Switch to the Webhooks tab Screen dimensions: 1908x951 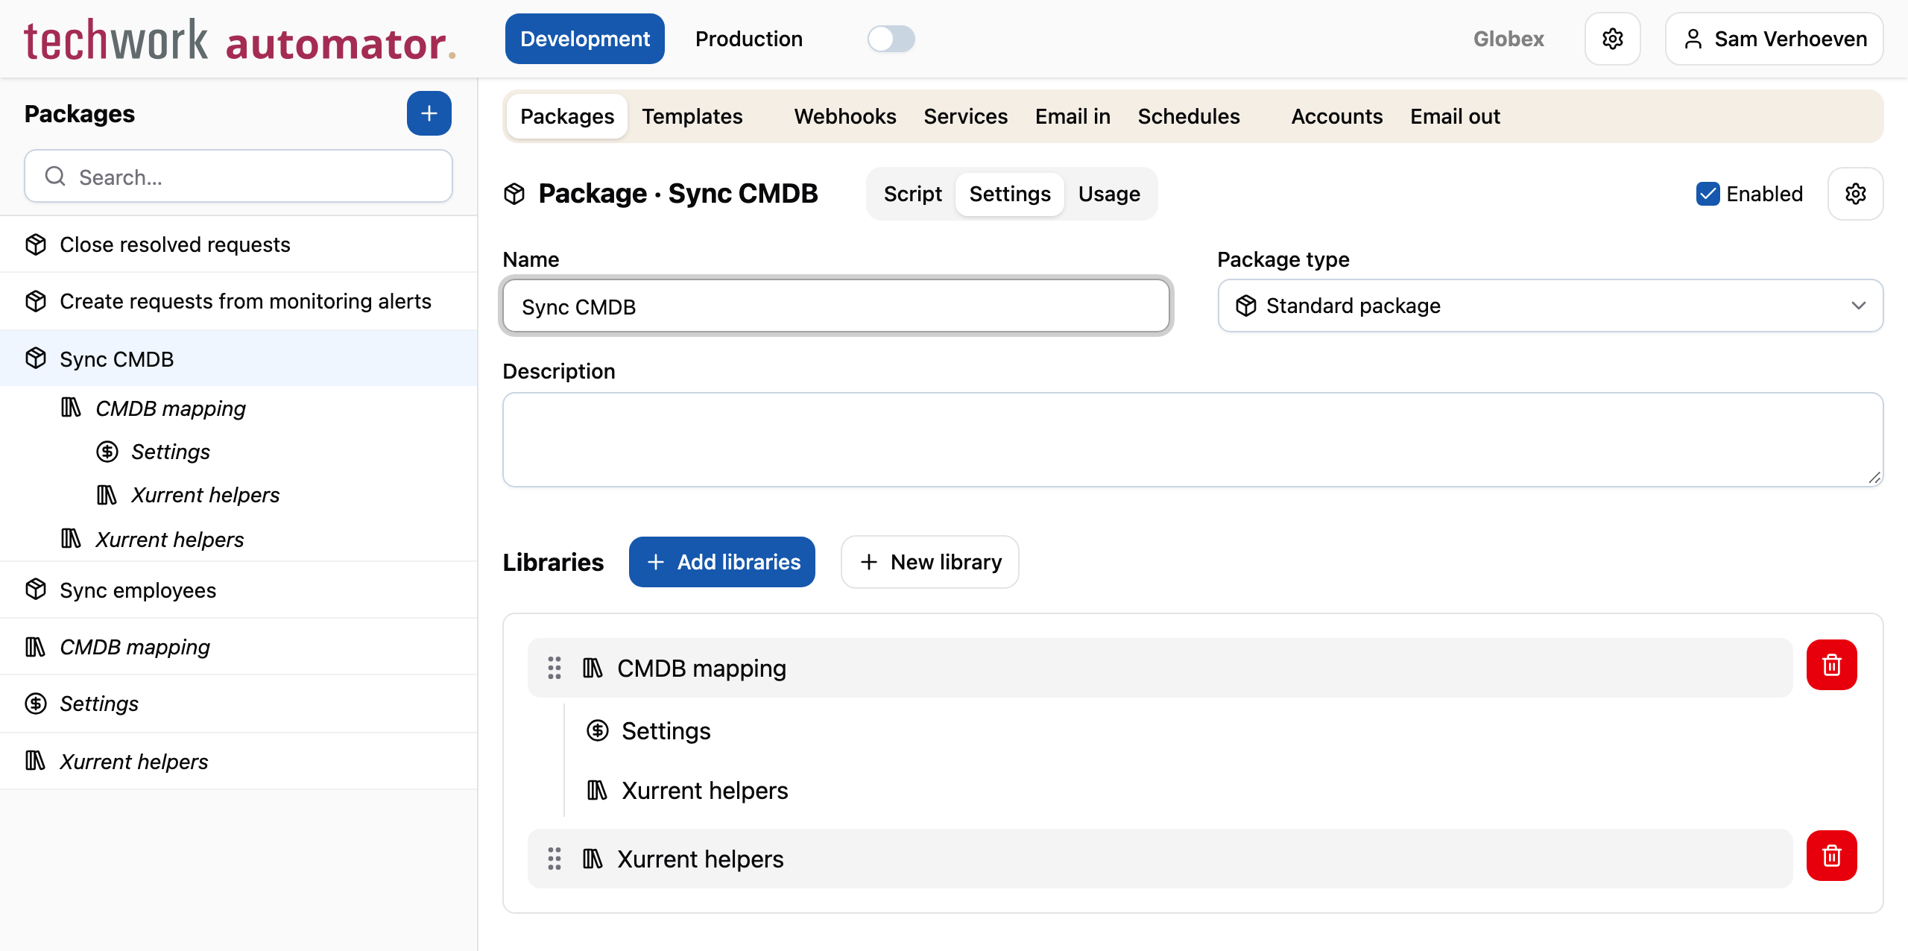point(845,116)
